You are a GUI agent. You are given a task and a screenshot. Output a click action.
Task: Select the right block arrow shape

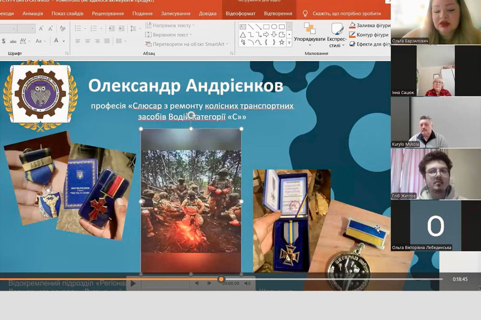click(266, 35)
